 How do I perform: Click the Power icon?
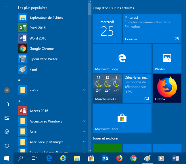7,146
